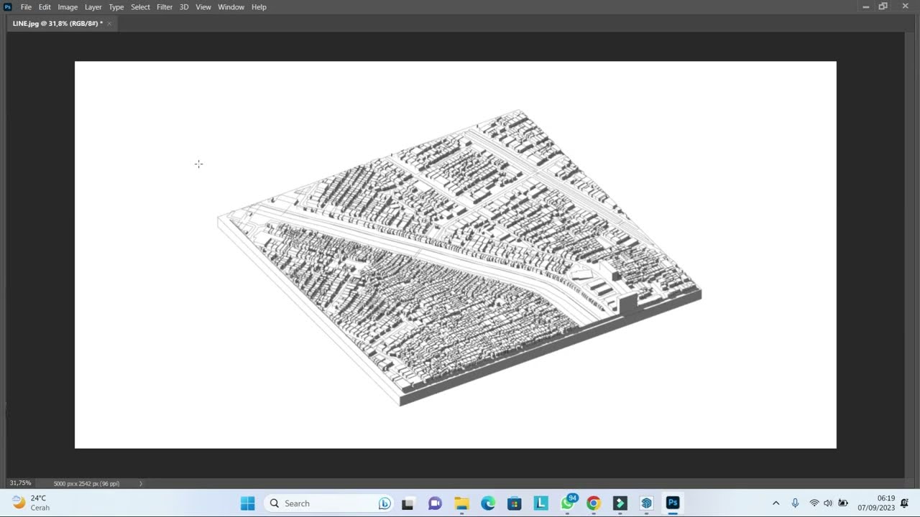The height and width of the screenshot is (517, 920).
Task: Restore down the Photoshop window
Action: click(x=883, y=6)
